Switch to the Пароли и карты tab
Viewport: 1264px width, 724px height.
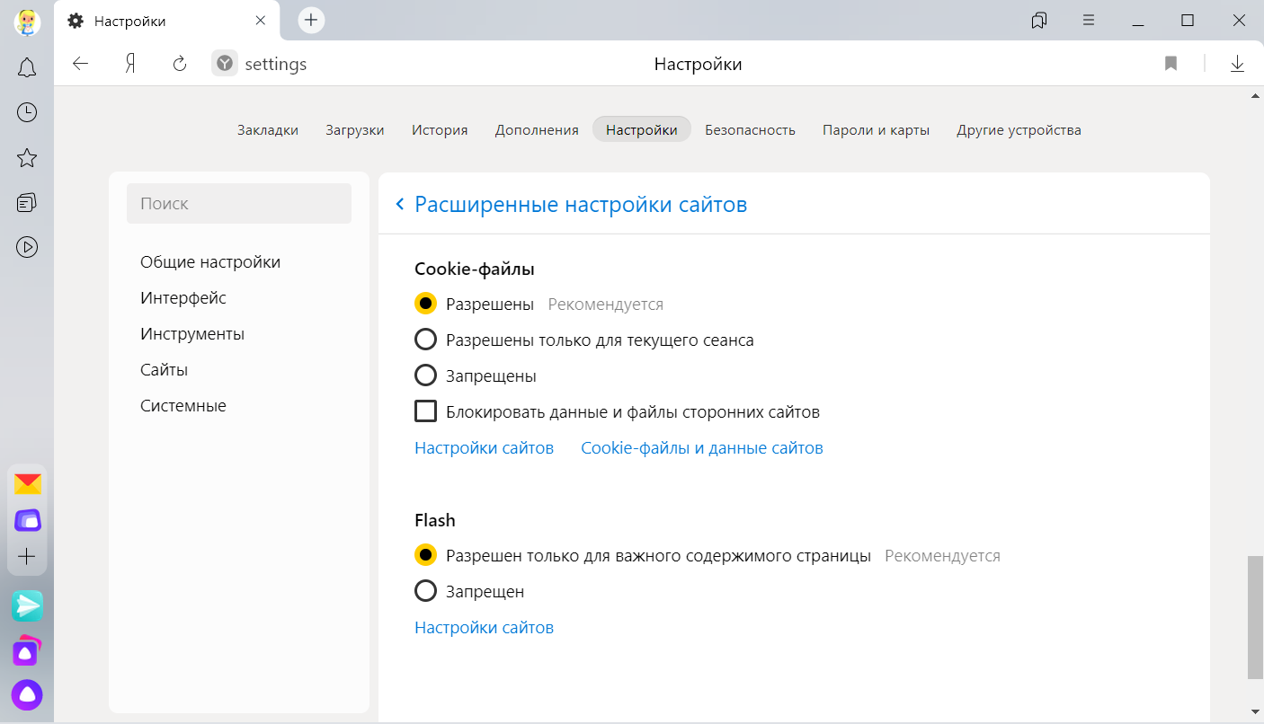[876, 130]
